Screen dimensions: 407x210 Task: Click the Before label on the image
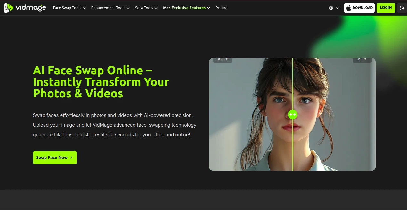[x=222, y=59]
